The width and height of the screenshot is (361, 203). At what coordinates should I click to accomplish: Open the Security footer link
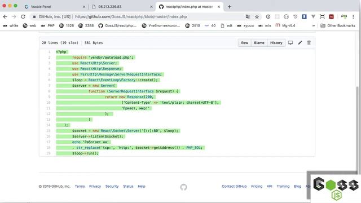112,186
